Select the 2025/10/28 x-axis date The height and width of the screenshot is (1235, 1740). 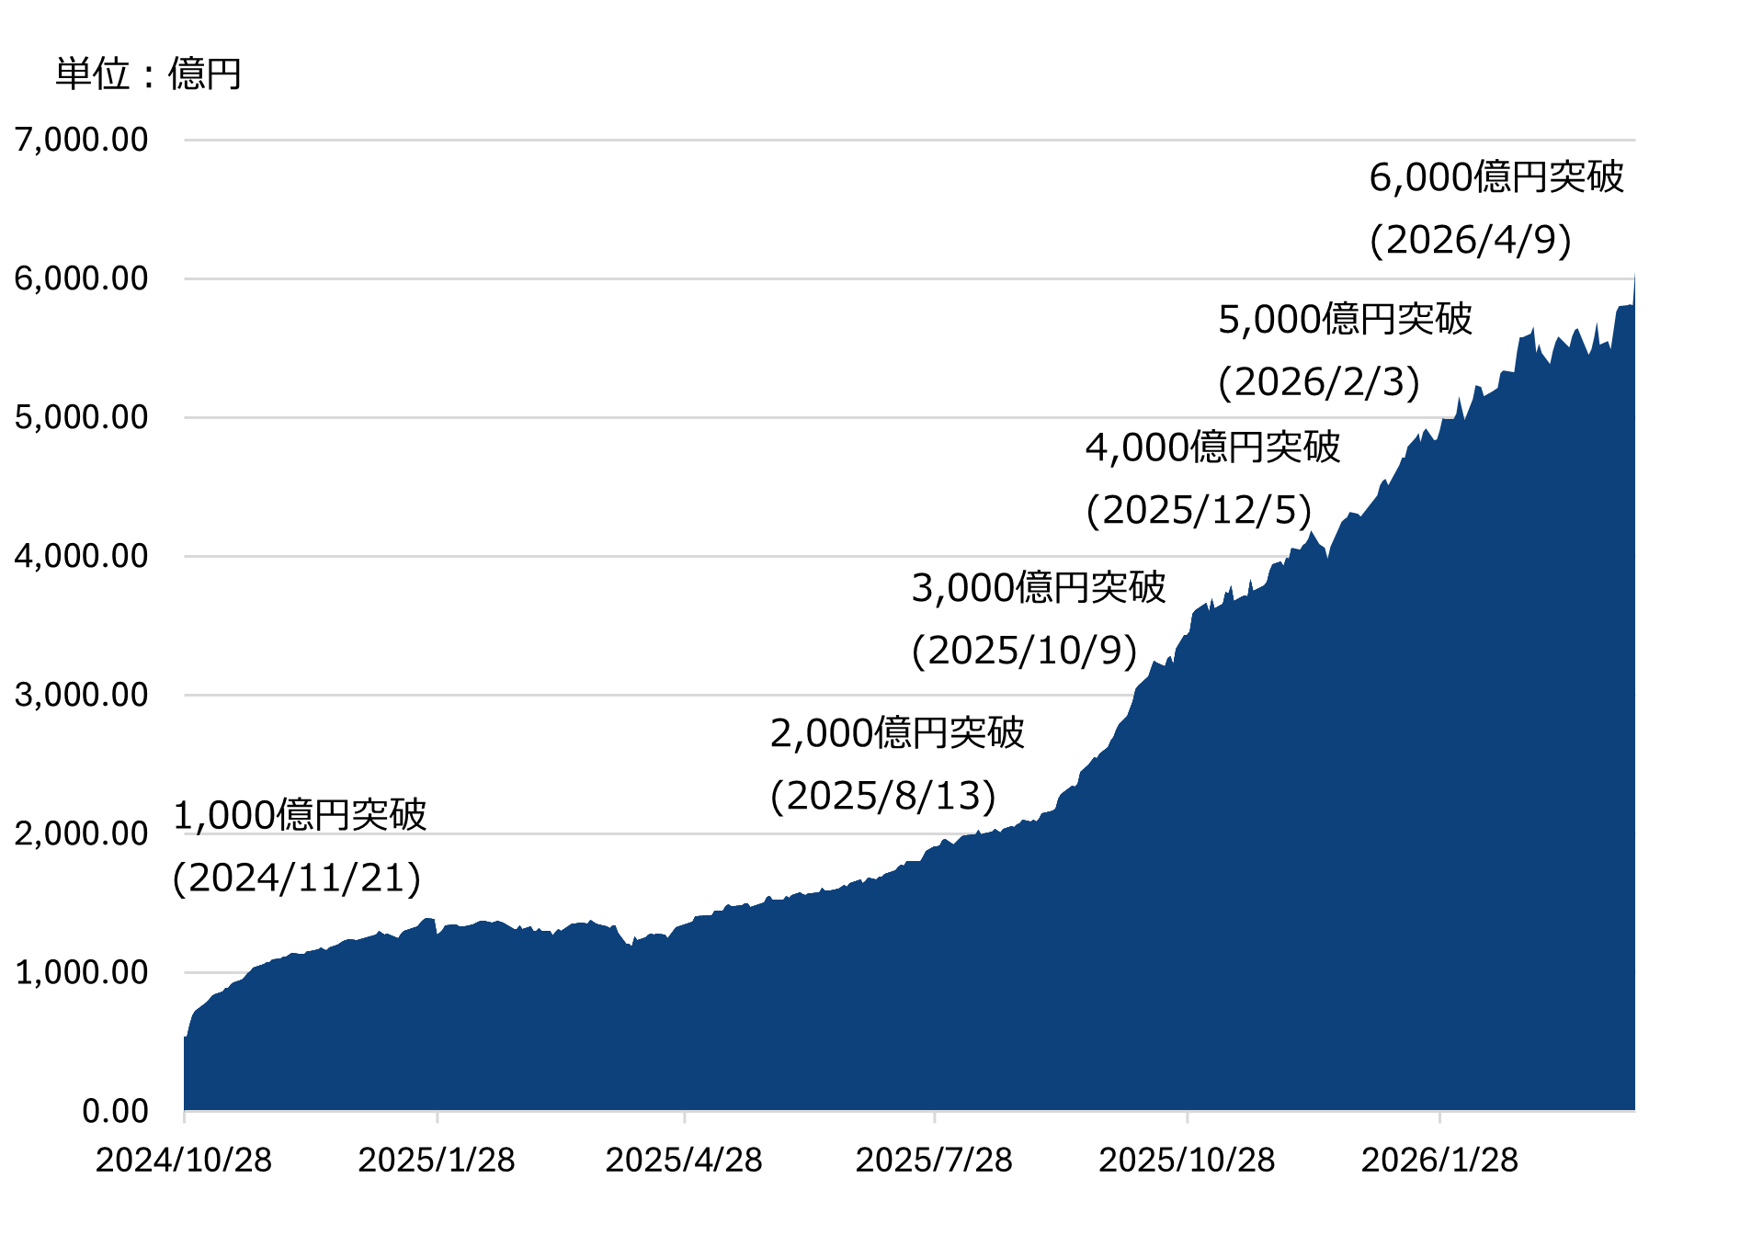click(x=1187, y=1160)
